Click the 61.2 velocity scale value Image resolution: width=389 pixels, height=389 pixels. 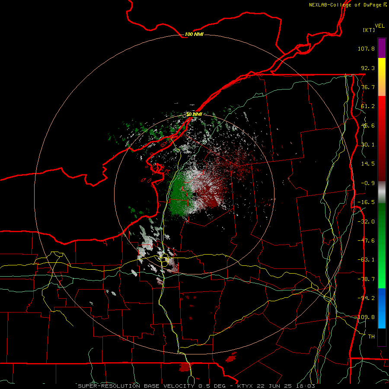[368, 106]
